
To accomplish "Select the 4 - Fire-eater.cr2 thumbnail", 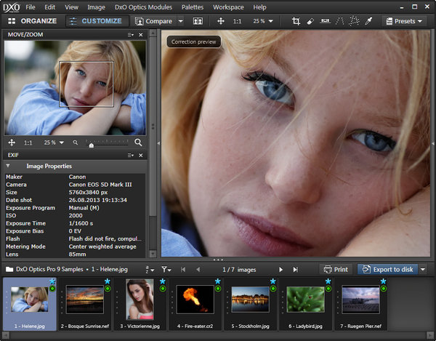I will [x=195, y=300].
